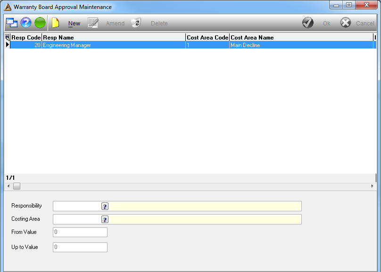This screenshot has height=272, width=381.
Task: Click the yellow New document icon
Action: pyautogui.click(x=55, y=23)
